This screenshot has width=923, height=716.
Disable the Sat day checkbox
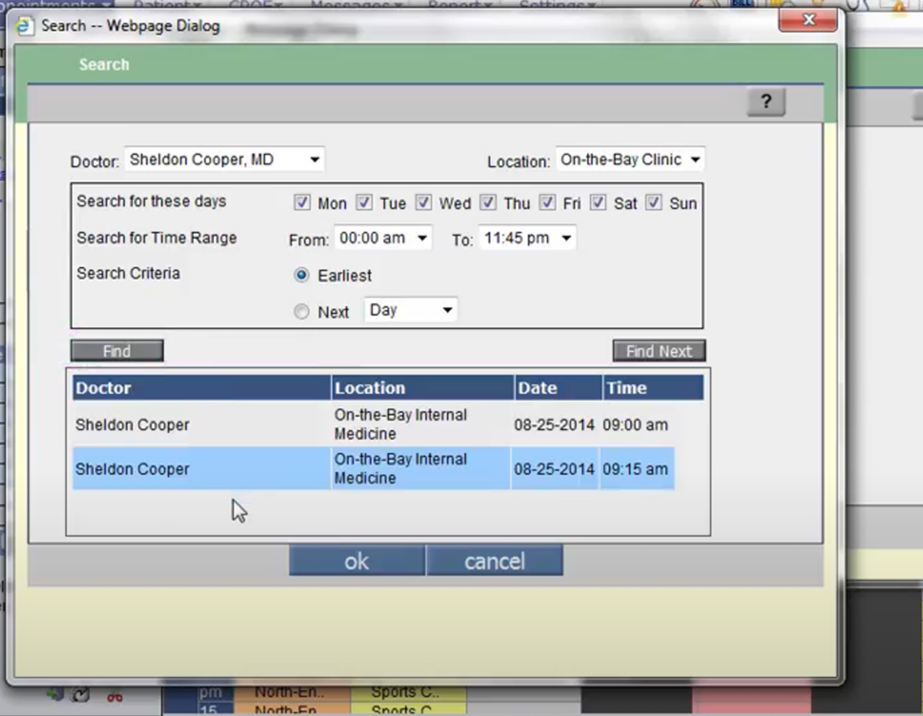598,203
